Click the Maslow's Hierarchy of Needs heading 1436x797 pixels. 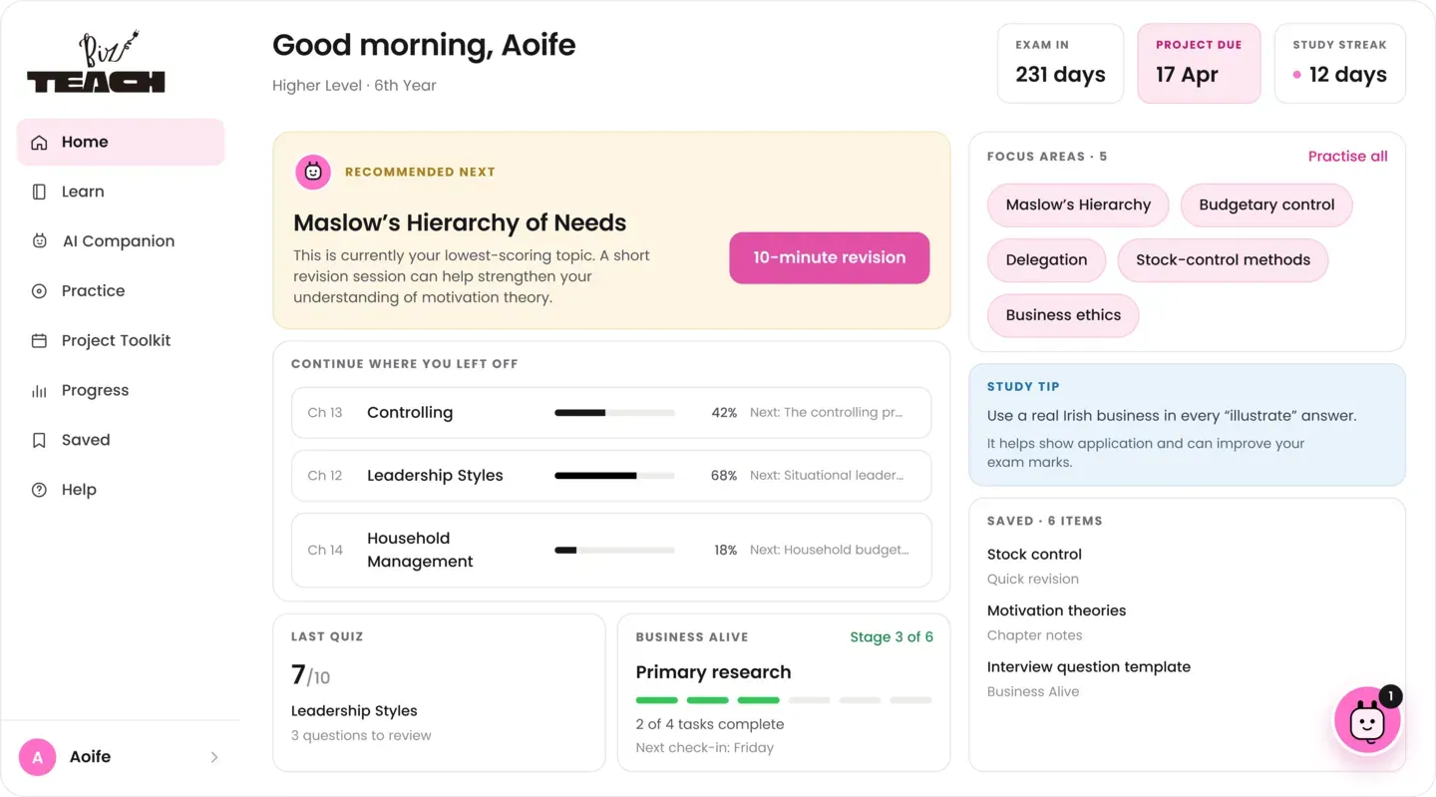pyautogui.click(x=460, y=223)
